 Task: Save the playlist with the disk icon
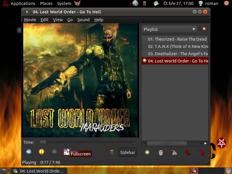tap(175, 153)
